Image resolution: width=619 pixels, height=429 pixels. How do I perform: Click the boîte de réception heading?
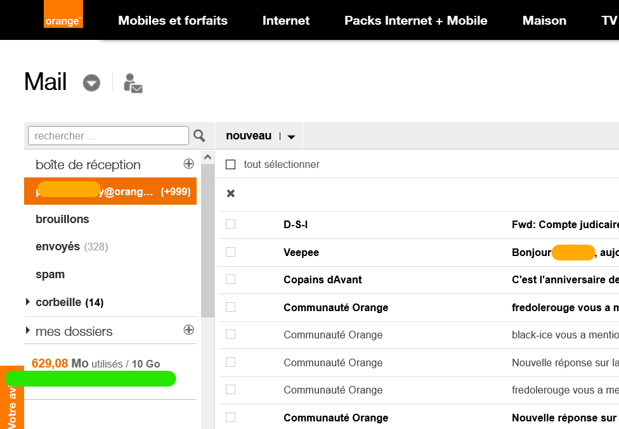click(88, 165)
